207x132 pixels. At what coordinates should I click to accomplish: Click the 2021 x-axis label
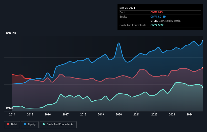(x=136, y=114)
